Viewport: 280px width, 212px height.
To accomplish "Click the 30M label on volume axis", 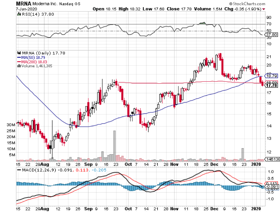I will click(11, 125).
